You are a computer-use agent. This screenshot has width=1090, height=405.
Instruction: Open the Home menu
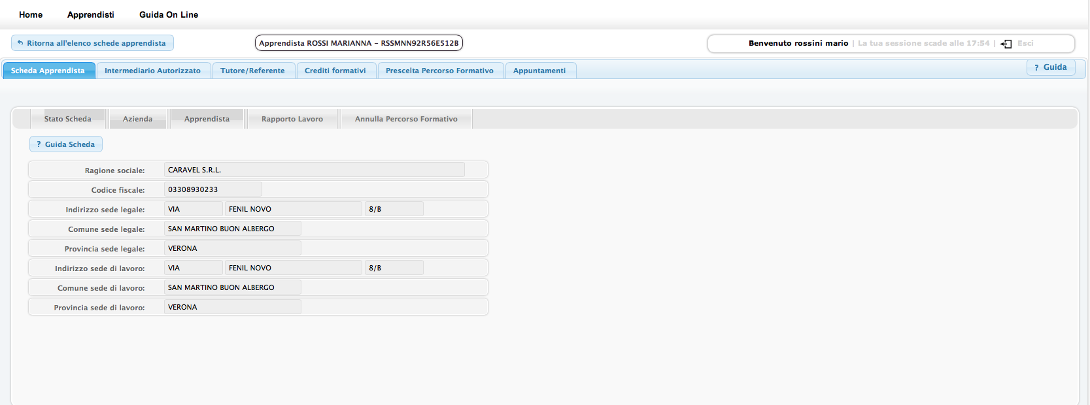pos(31,14)
